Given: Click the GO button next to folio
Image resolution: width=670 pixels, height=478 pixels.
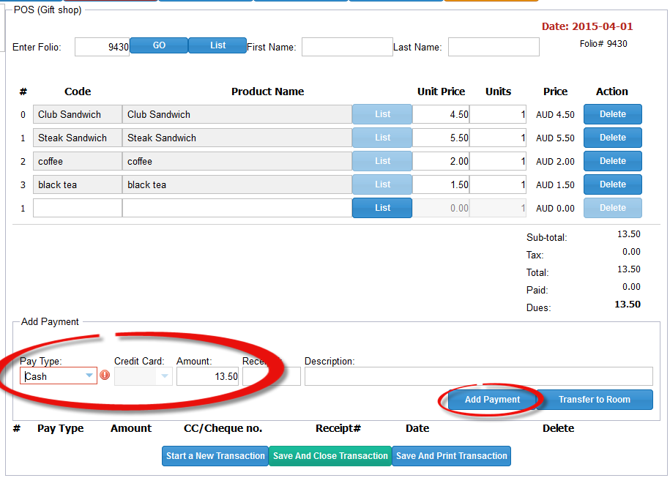Looking at the screenshot, I should [x=159, y=45].
